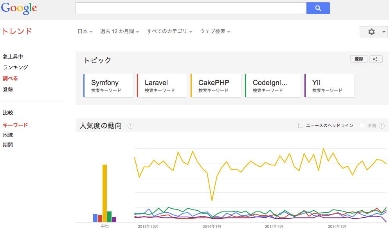
Task: Click the 登録 button in Topics panel
Action: [359, 59]
